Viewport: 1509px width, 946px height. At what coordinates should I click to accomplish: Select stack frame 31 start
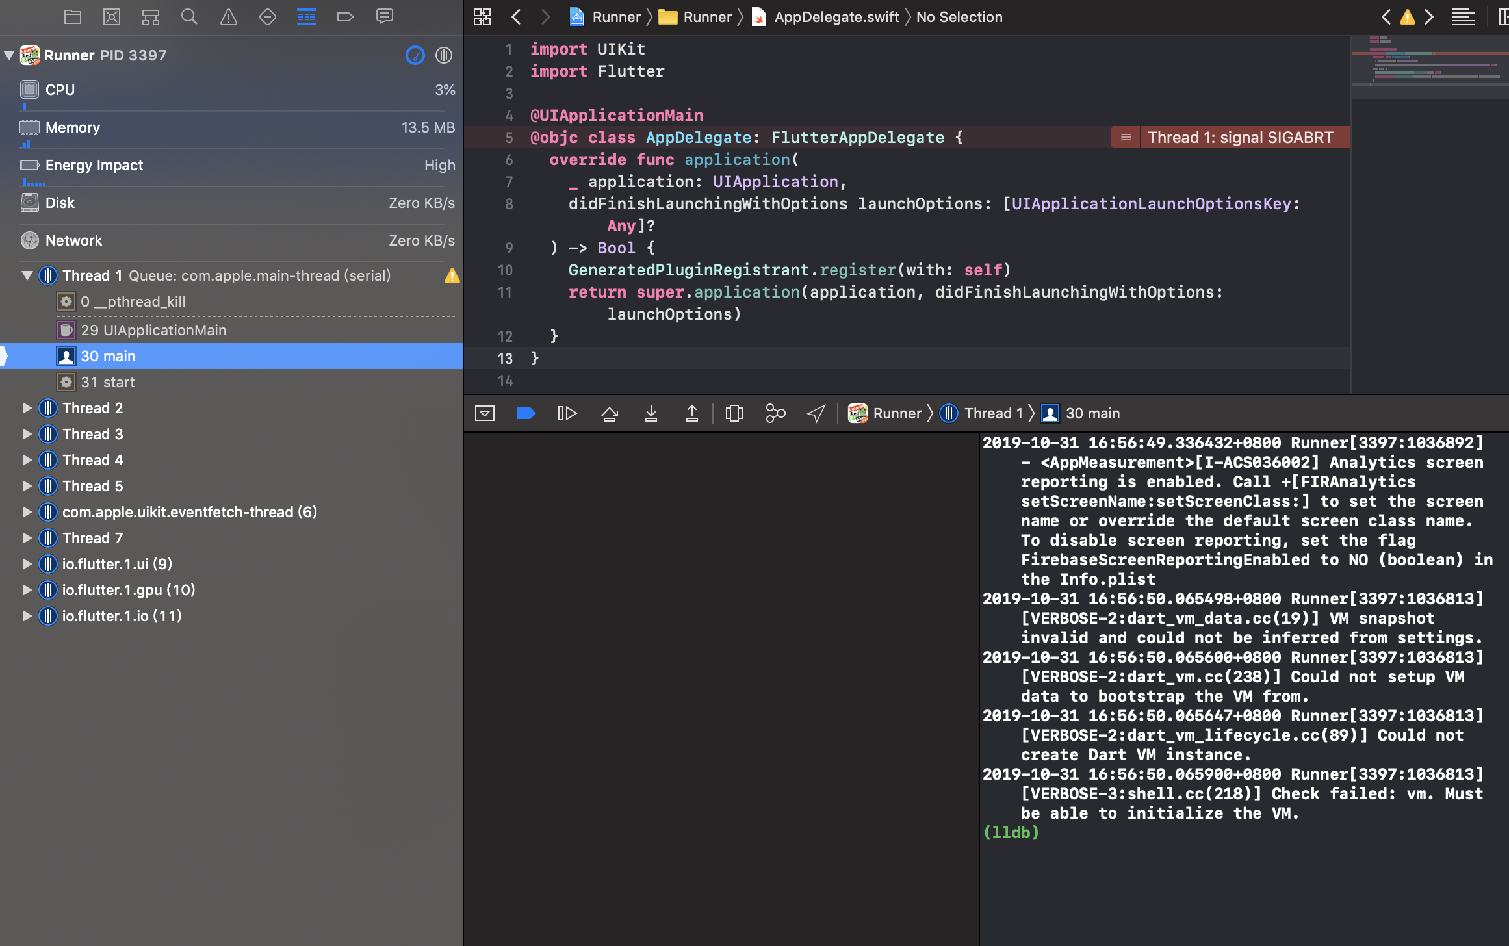click(231, 382)
